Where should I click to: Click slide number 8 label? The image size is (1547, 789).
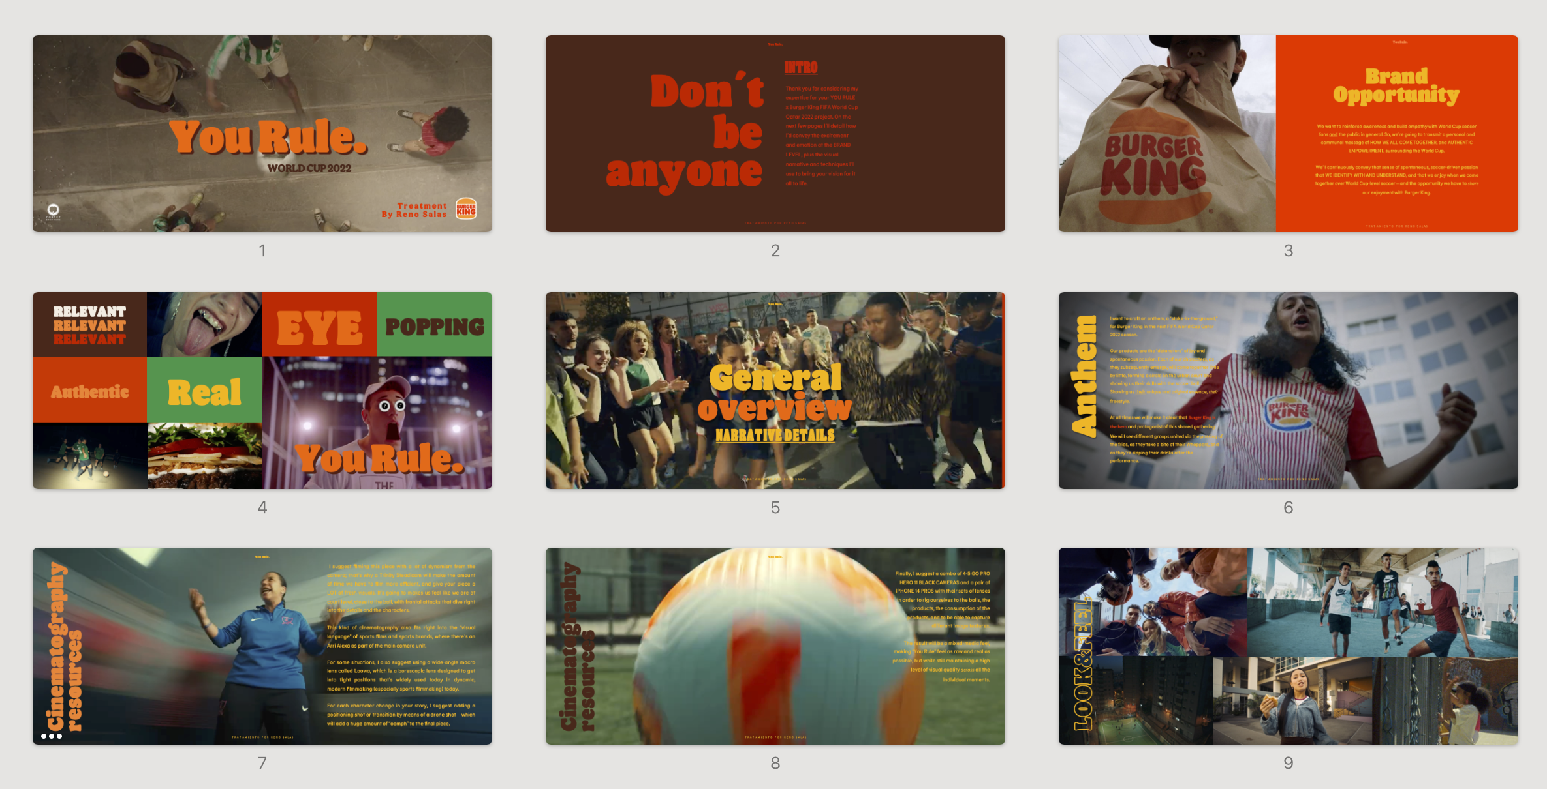(775, 763)
